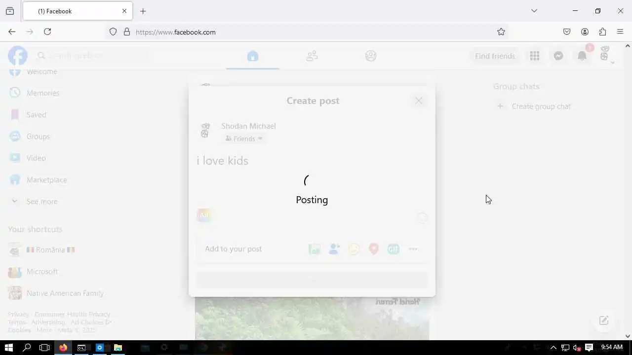Open the account profile picture menu
632x355 pixels.
[x=605, y=55]
